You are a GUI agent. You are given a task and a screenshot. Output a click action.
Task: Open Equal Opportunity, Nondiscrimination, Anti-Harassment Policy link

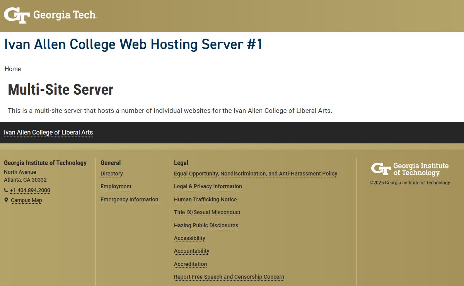pyautogui.click(x=256, y=174)
